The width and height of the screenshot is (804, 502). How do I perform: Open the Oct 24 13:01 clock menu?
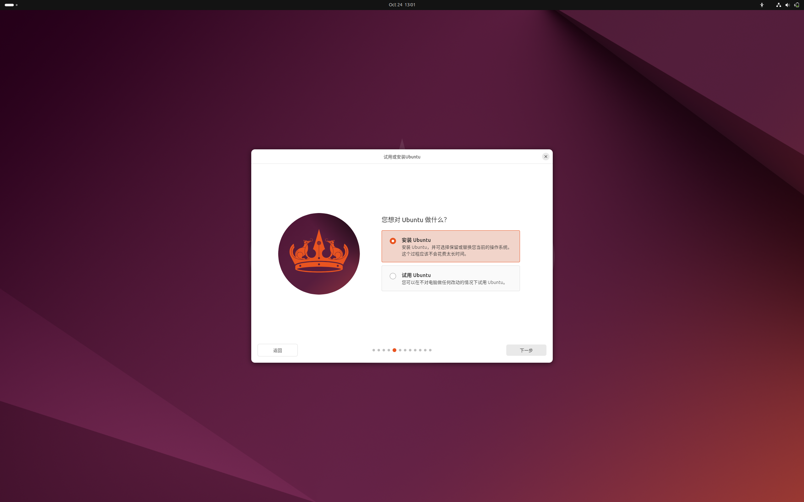click(x=402, y=5)
